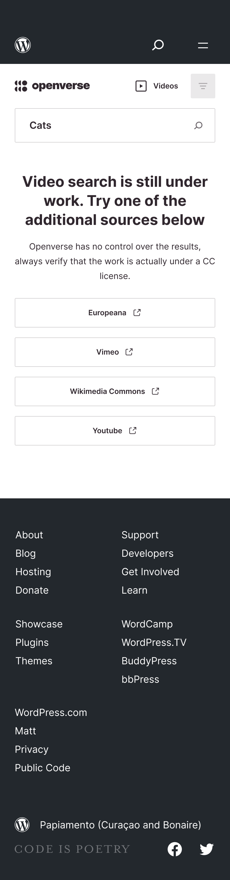Click the external link icon on the Youtube button
230x880 pixels.
tap(133, 430)
